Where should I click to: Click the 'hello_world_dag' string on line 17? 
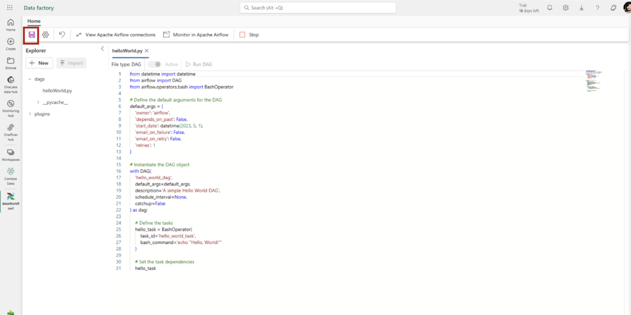pos(153,177)
